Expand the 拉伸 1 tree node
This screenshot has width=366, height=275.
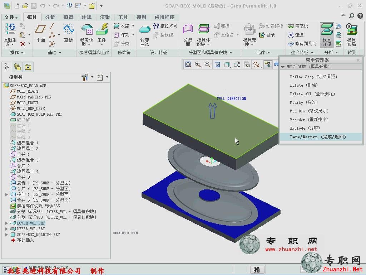6,194
